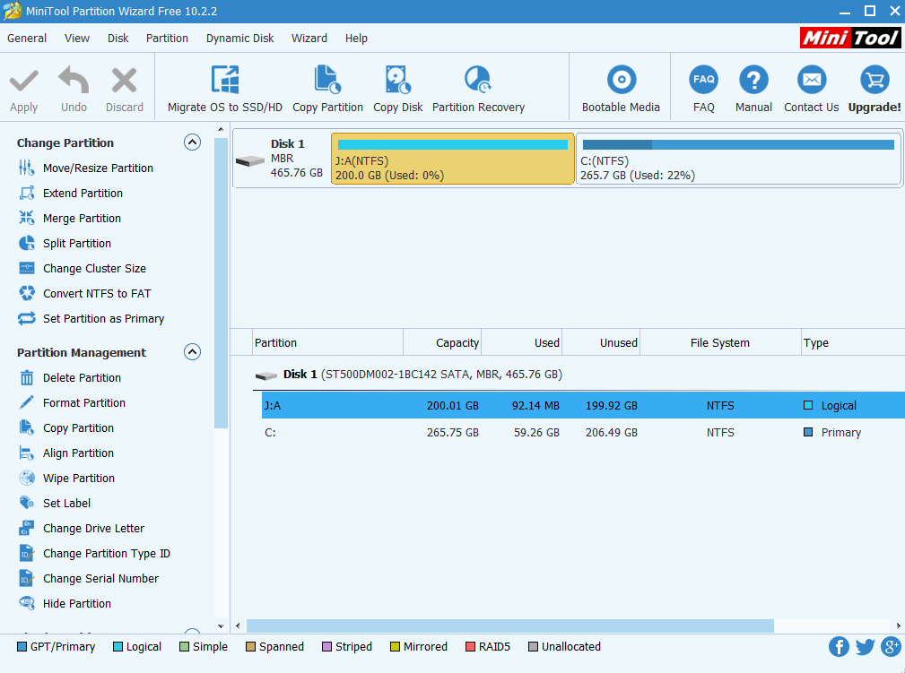
Task: Sort by File System column header
Action: coord(720,342)
